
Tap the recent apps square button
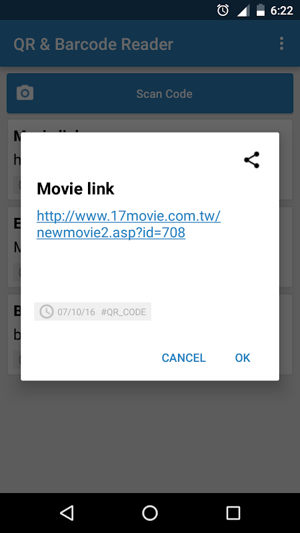(233, 512)
